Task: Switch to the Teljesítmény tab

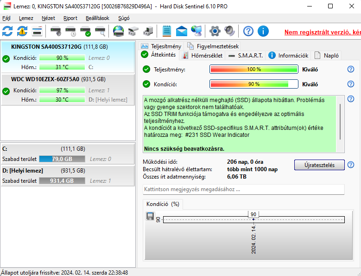Action: (x=161, y=46)
